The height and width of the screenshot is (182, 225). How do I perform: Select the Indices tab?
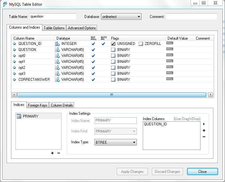click(x=19, y=105)
